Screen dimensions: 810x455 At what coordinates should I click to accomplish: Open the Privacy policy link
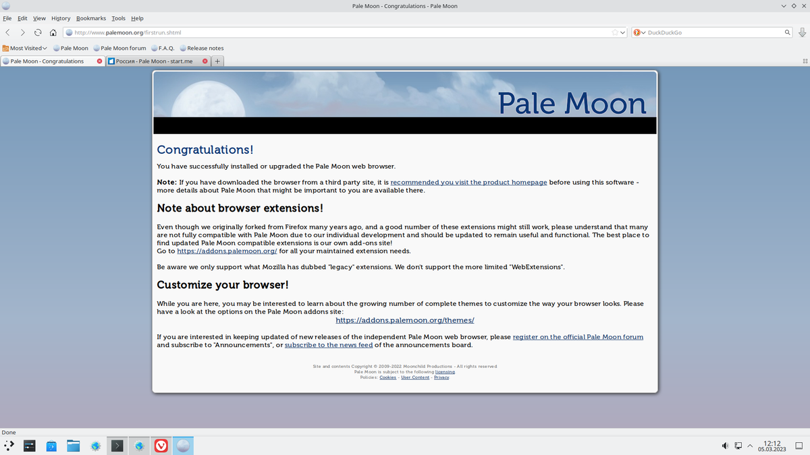tap(441, 377)
